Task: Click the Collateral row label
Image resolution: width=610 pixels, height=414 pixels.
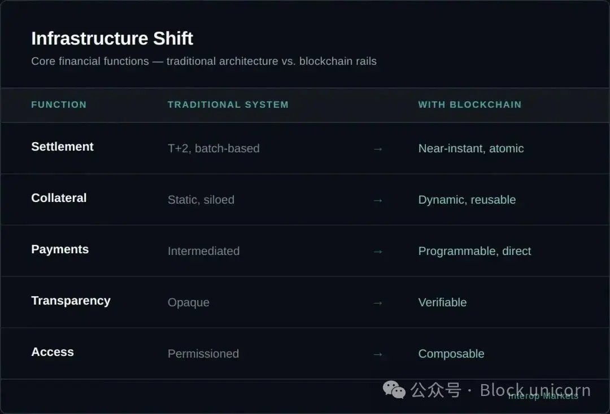Action: coord(59,198)
